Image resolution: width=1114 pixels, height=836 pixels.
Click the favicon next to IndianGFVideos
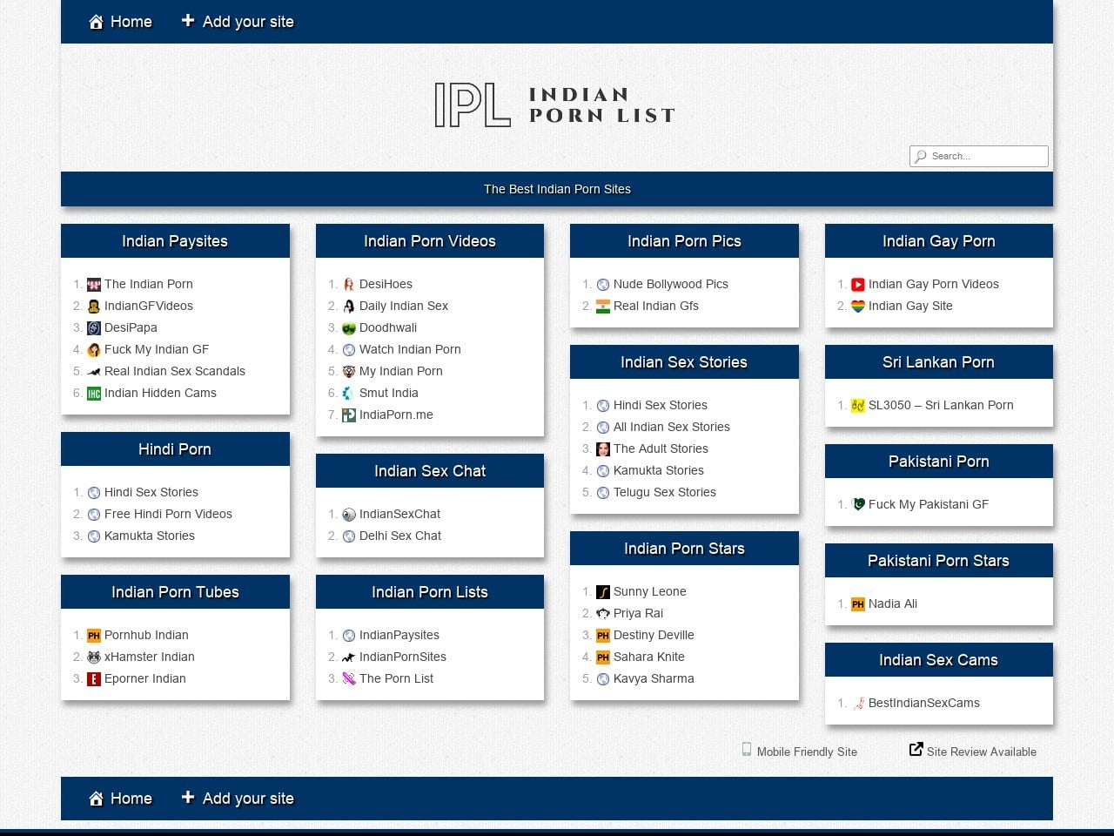(94, 307)
